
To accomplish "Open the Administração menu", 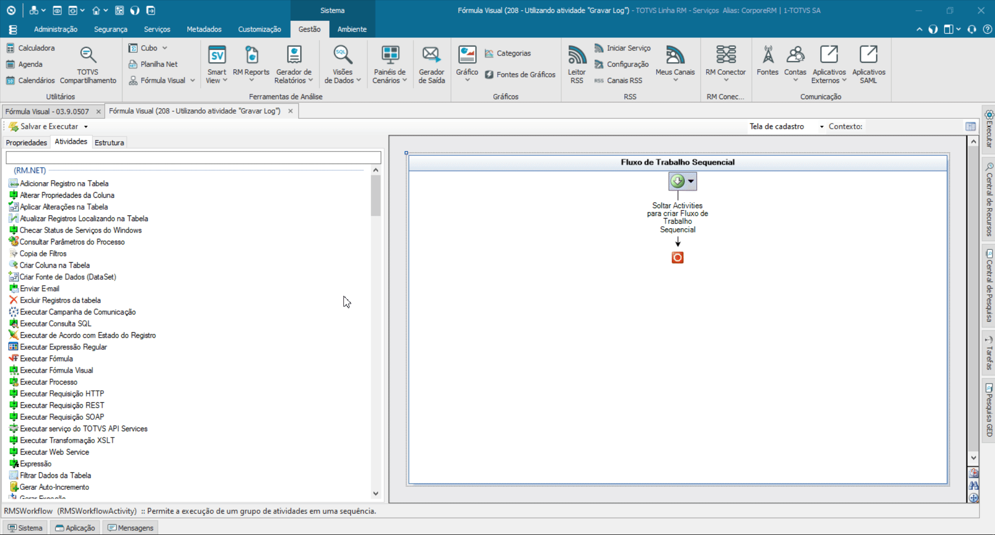I will click(56, 30).
